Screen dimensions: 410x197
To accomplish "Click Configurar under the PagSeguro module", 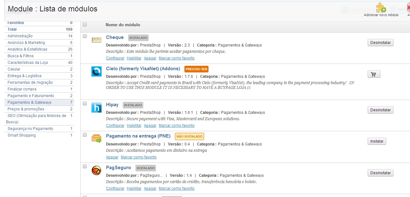I will 115,188.
